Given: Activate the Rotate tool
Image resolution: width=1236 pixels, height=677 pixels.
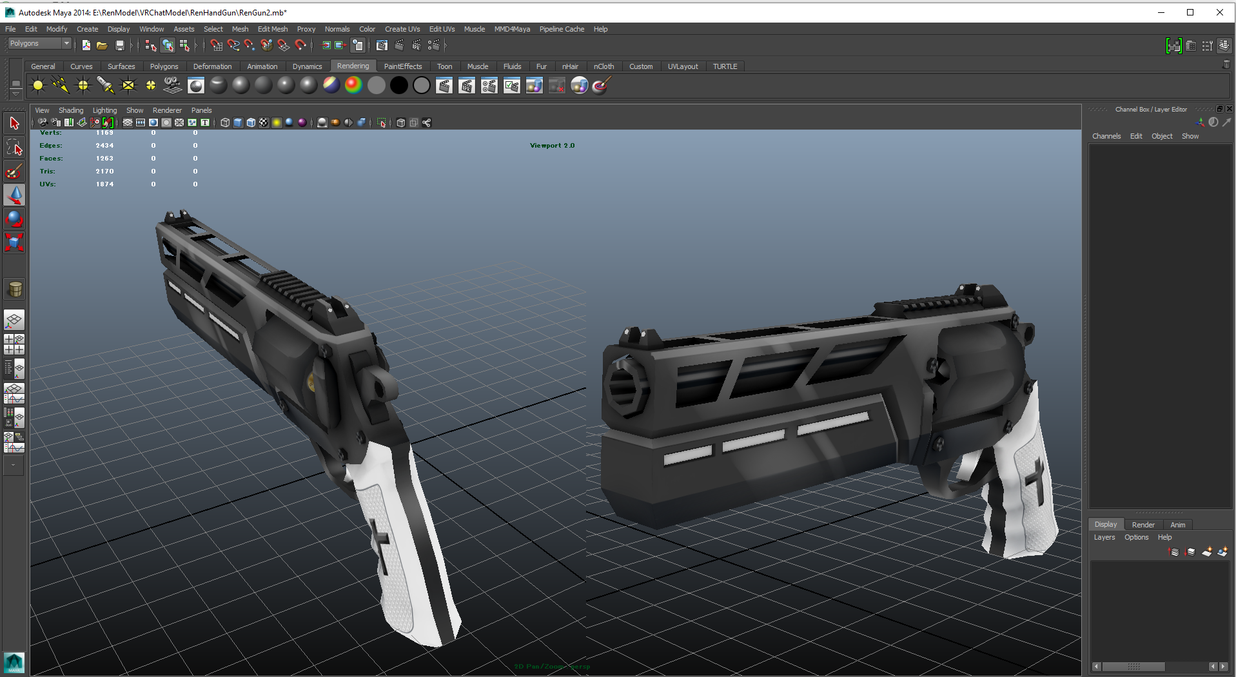Looking at the screenshot, I should click(14, 219).
